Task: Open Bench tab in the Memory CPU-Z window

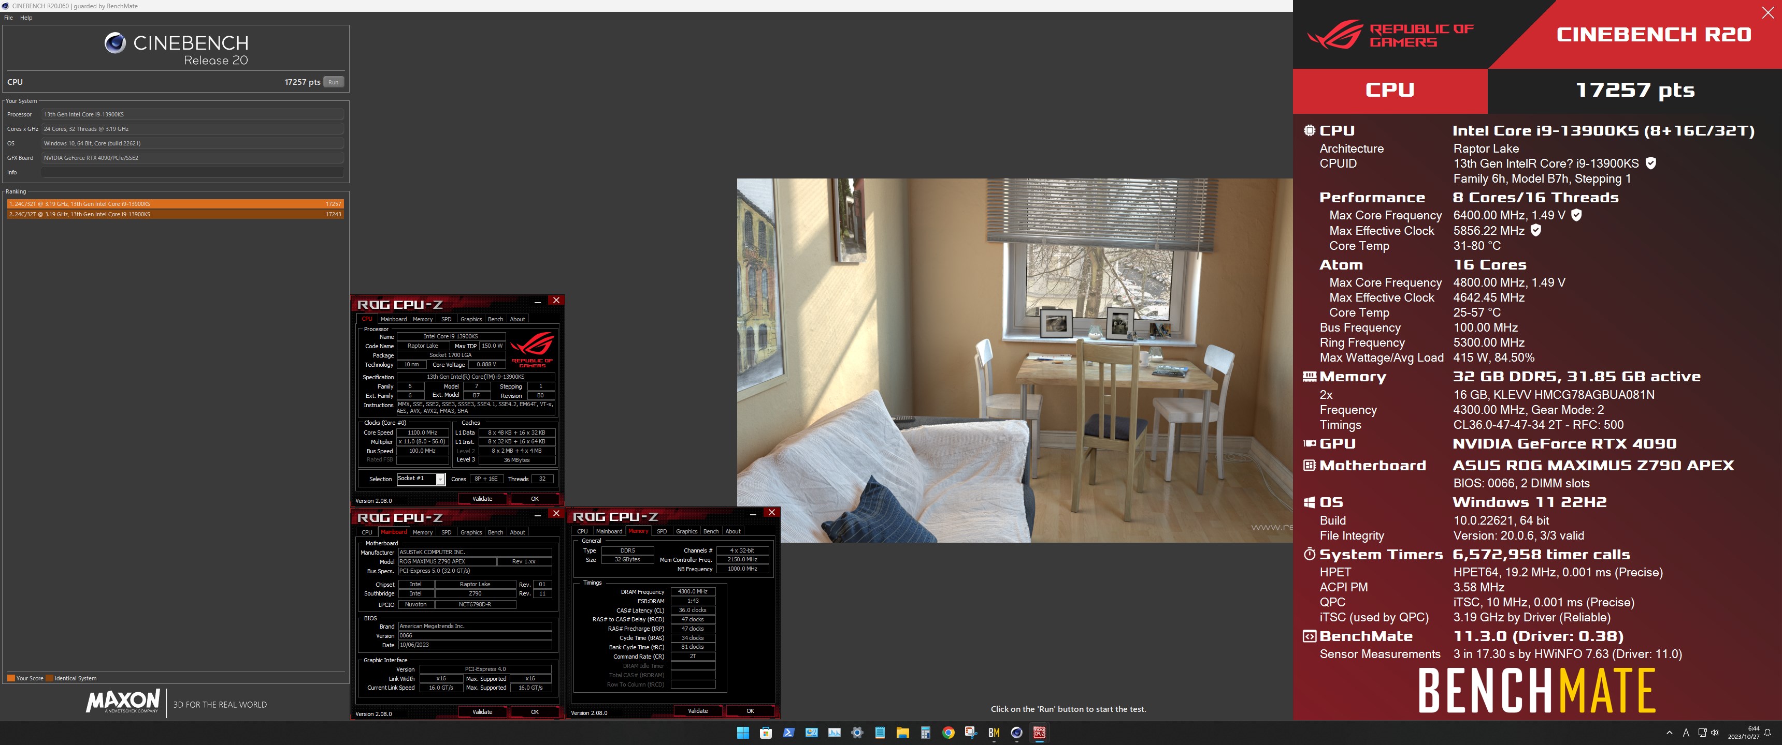Action: click(710, 531)
